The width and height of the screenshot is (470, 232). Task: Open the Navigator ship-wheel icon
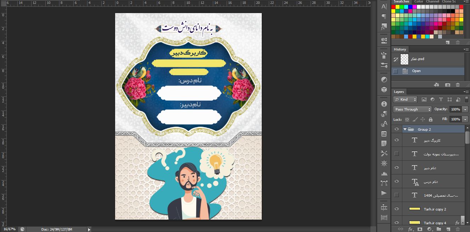384,163
